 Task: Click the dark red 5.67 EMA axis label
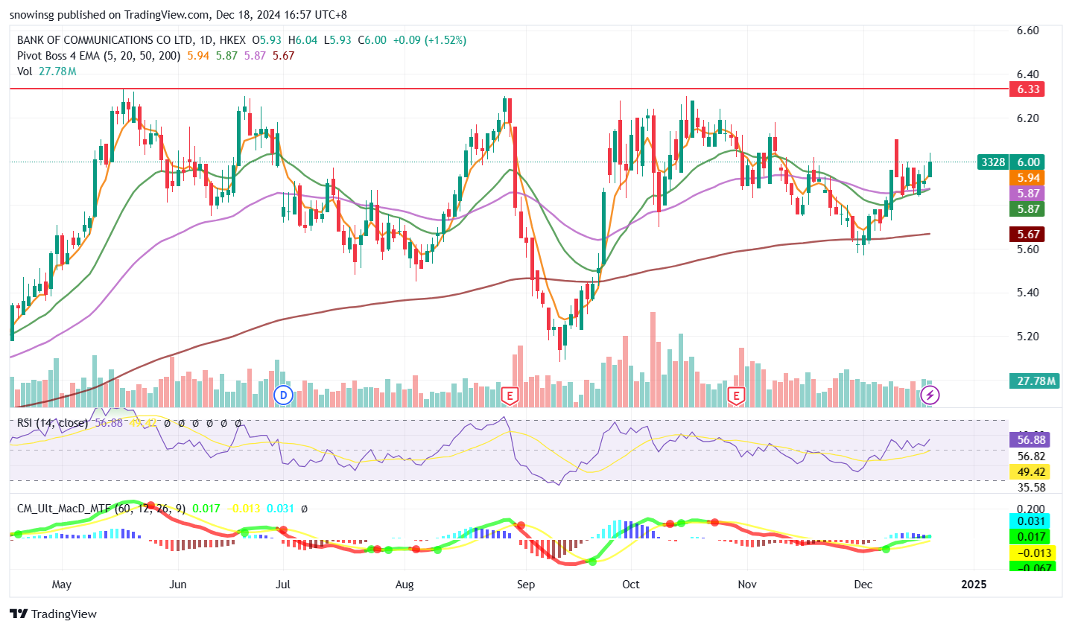pyautogui.click(x=1028, y=235)
